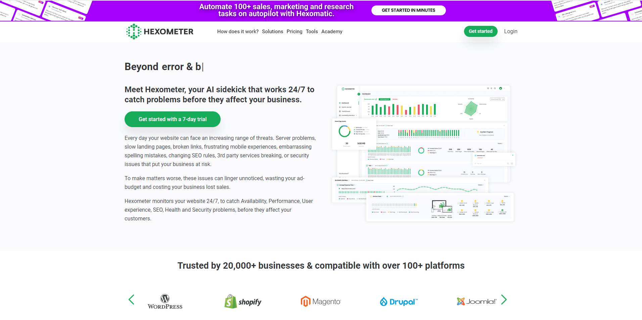Click the green Get started button

pos(480,31)
